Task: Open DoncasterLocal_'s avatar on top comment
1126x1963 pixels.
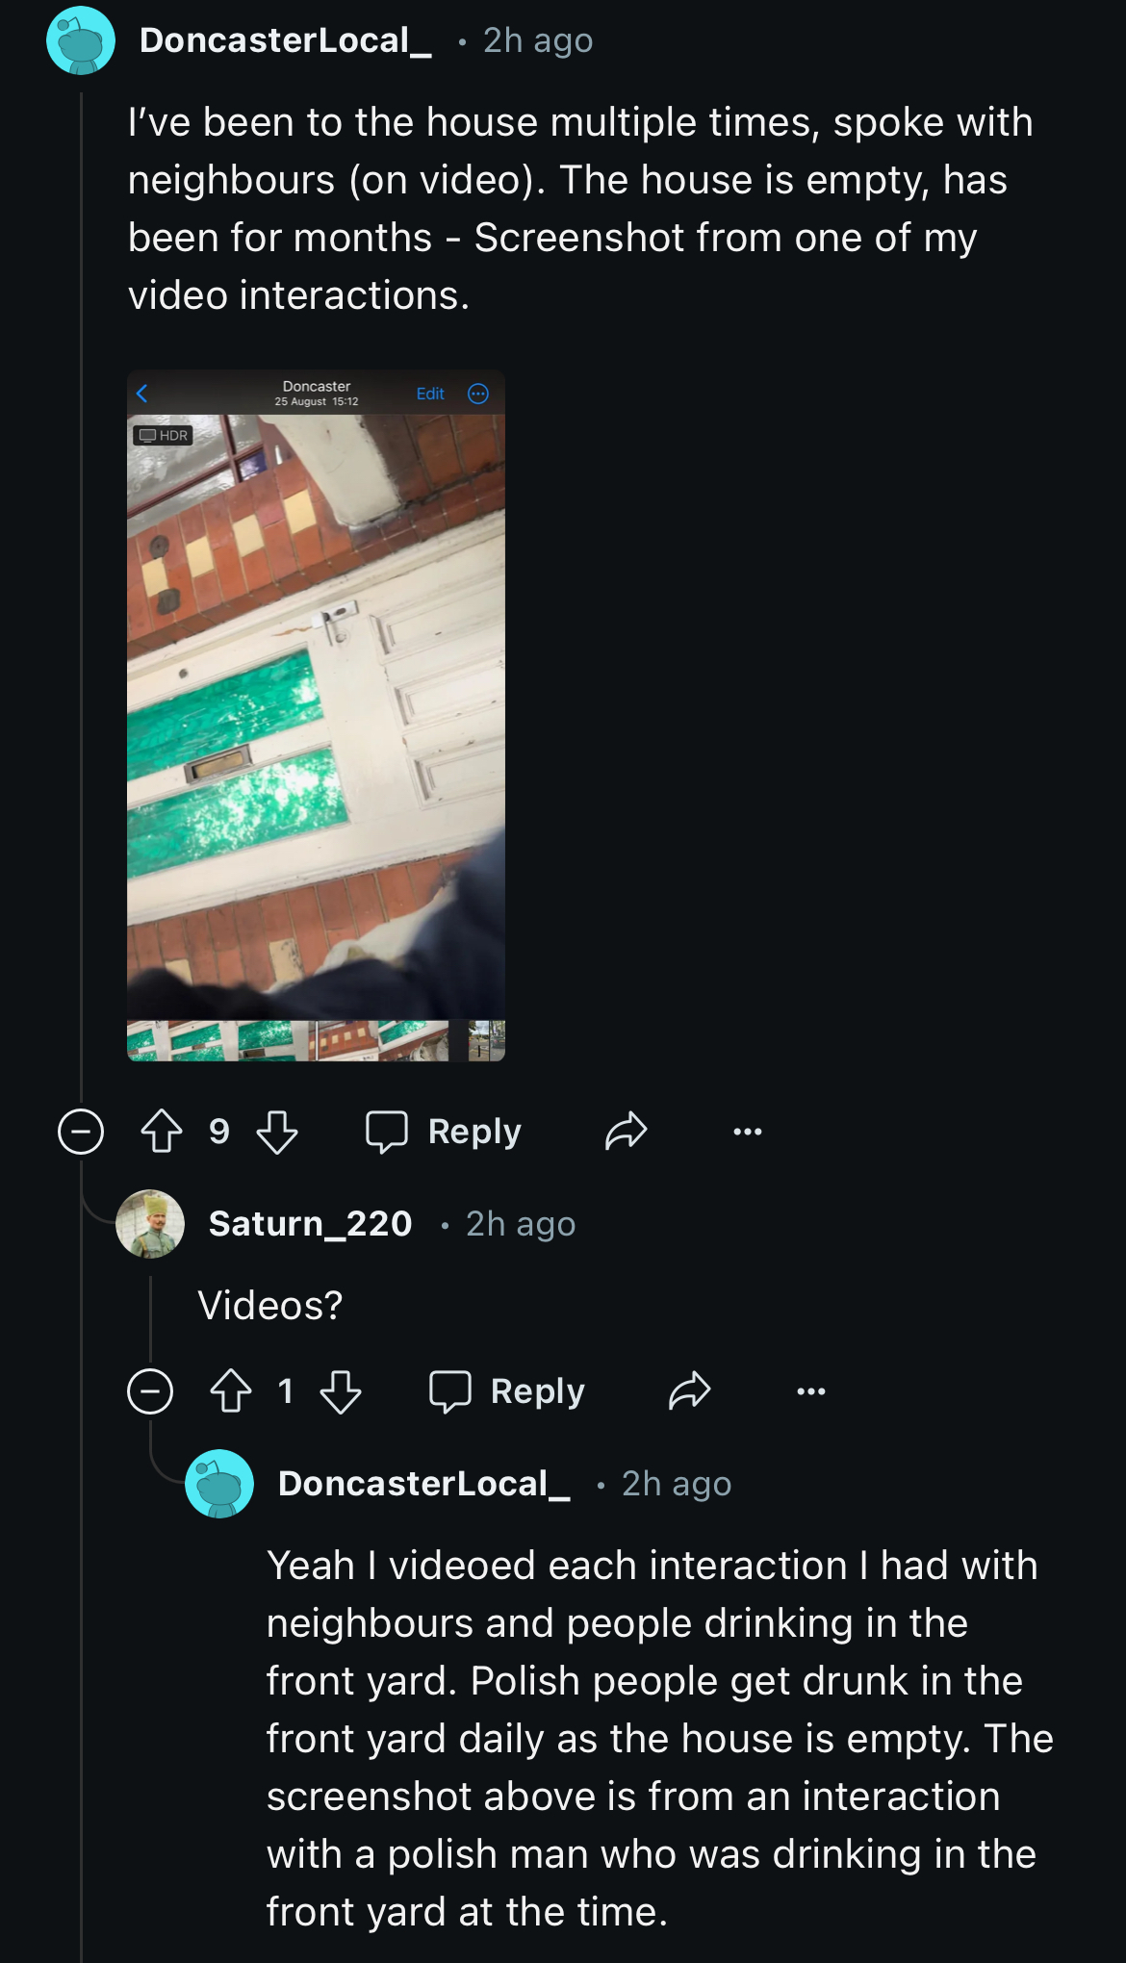Action: pos(81,40)
